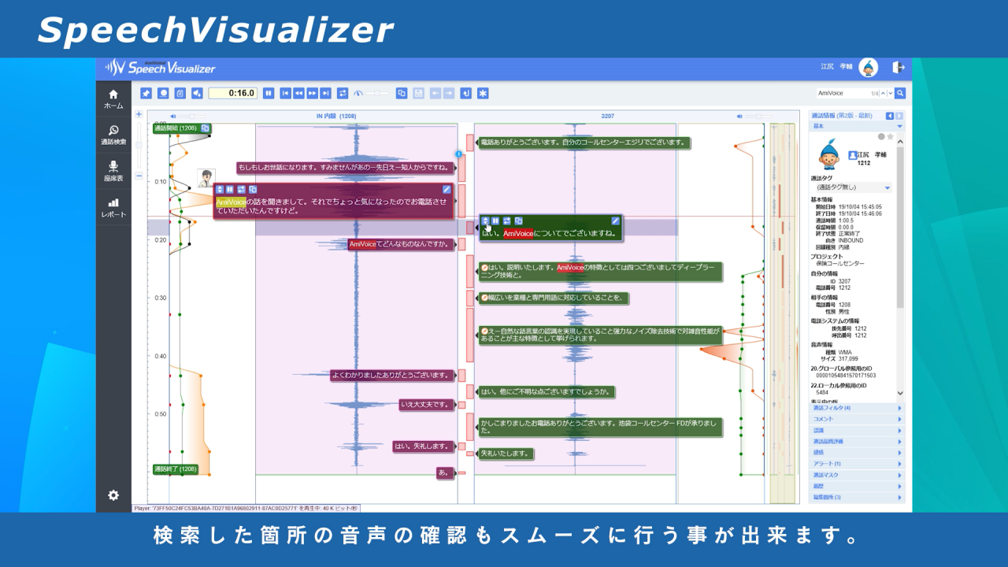Adjust the playback speed slider
This screenshot has width=1008, height=567.
pyautogui.click(x=377, y=93)
